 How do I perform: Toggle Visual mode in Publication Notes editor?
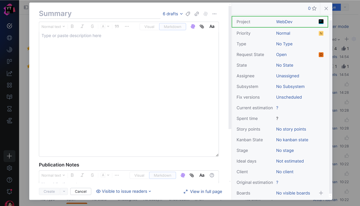click(x=139, y=175)
